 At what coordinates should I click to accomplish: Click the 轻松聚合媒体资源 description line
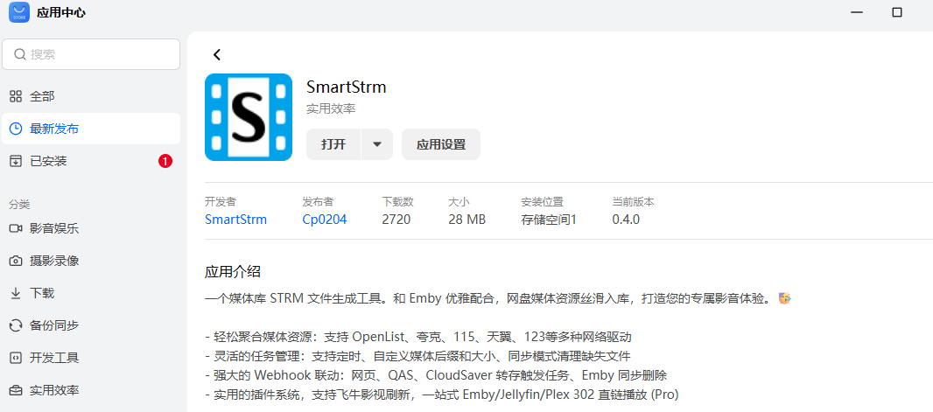coord(417,337)
